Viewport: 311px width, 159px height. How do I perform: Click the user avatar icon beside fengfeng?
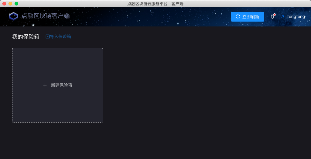283,17
